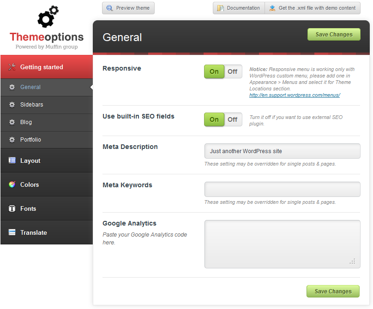
Task: Click the wrench icon beside Getting started
Action: tap(12, 67)
